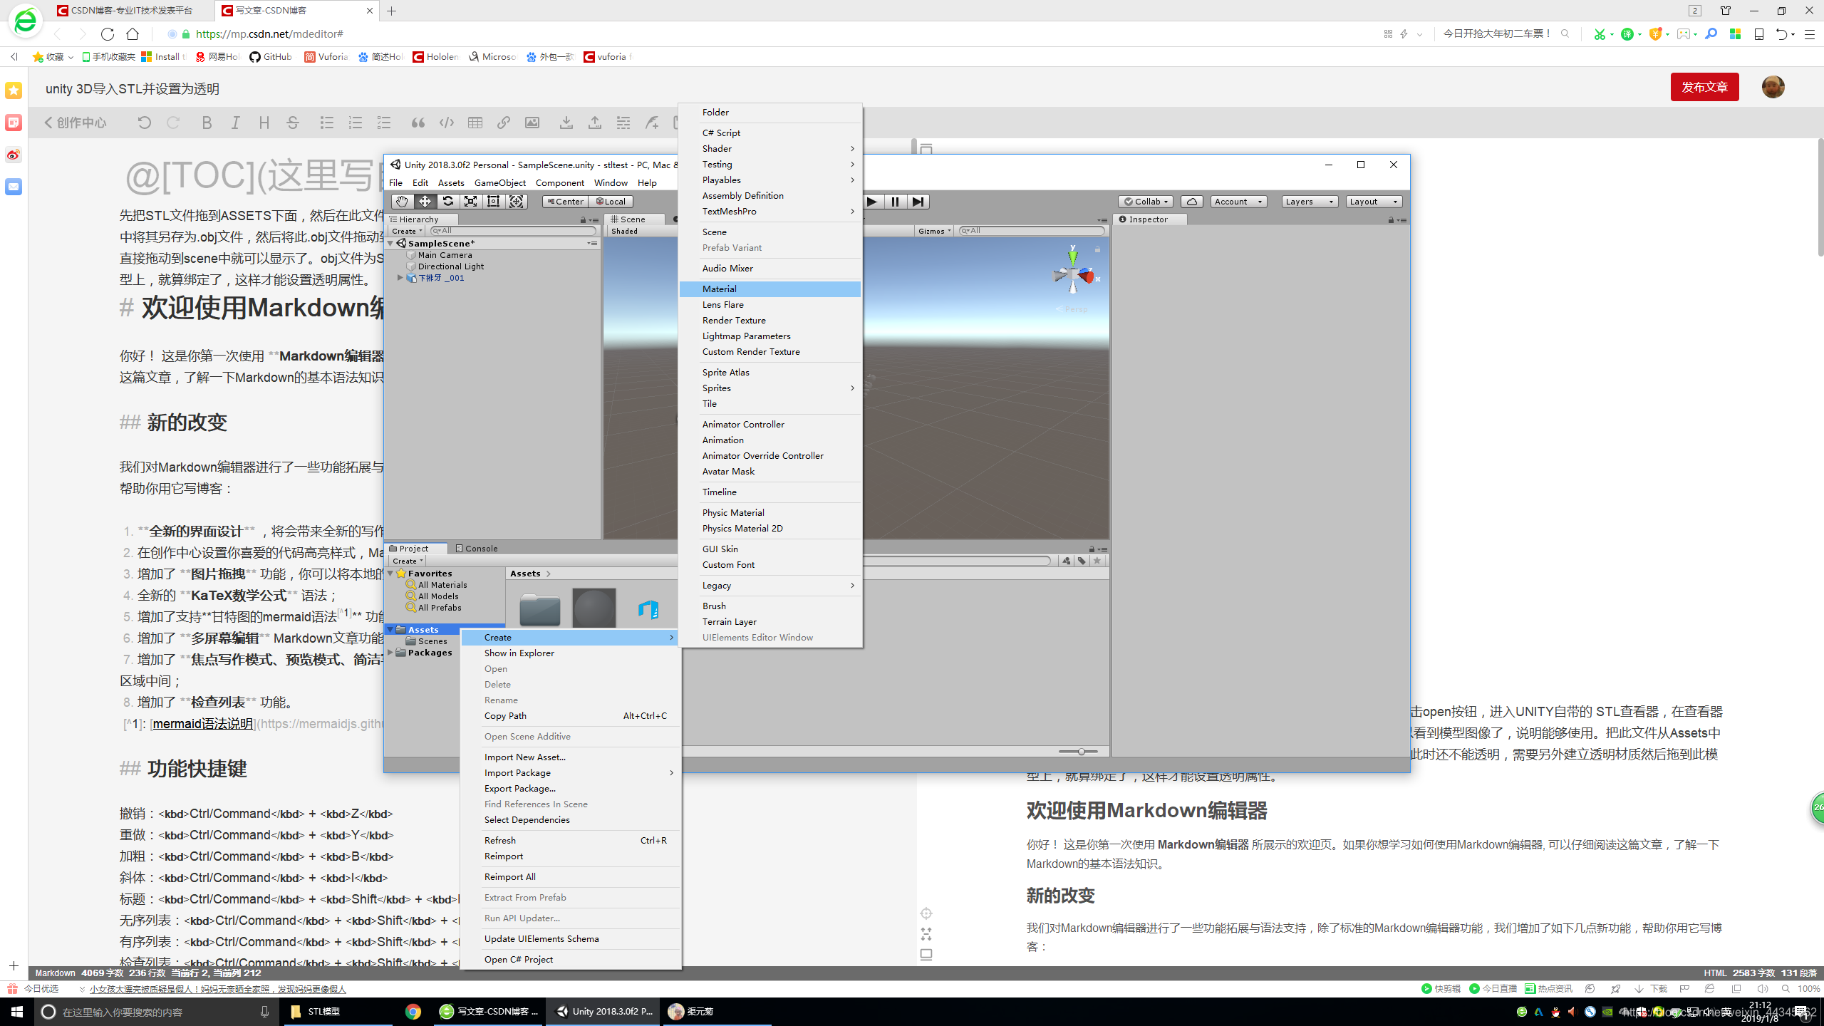Toggle the Center/Pivot mode button
Screen dimensions: 1824x1026
[x=562, y=200]
